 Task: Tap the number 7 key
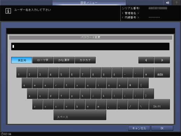85,73
